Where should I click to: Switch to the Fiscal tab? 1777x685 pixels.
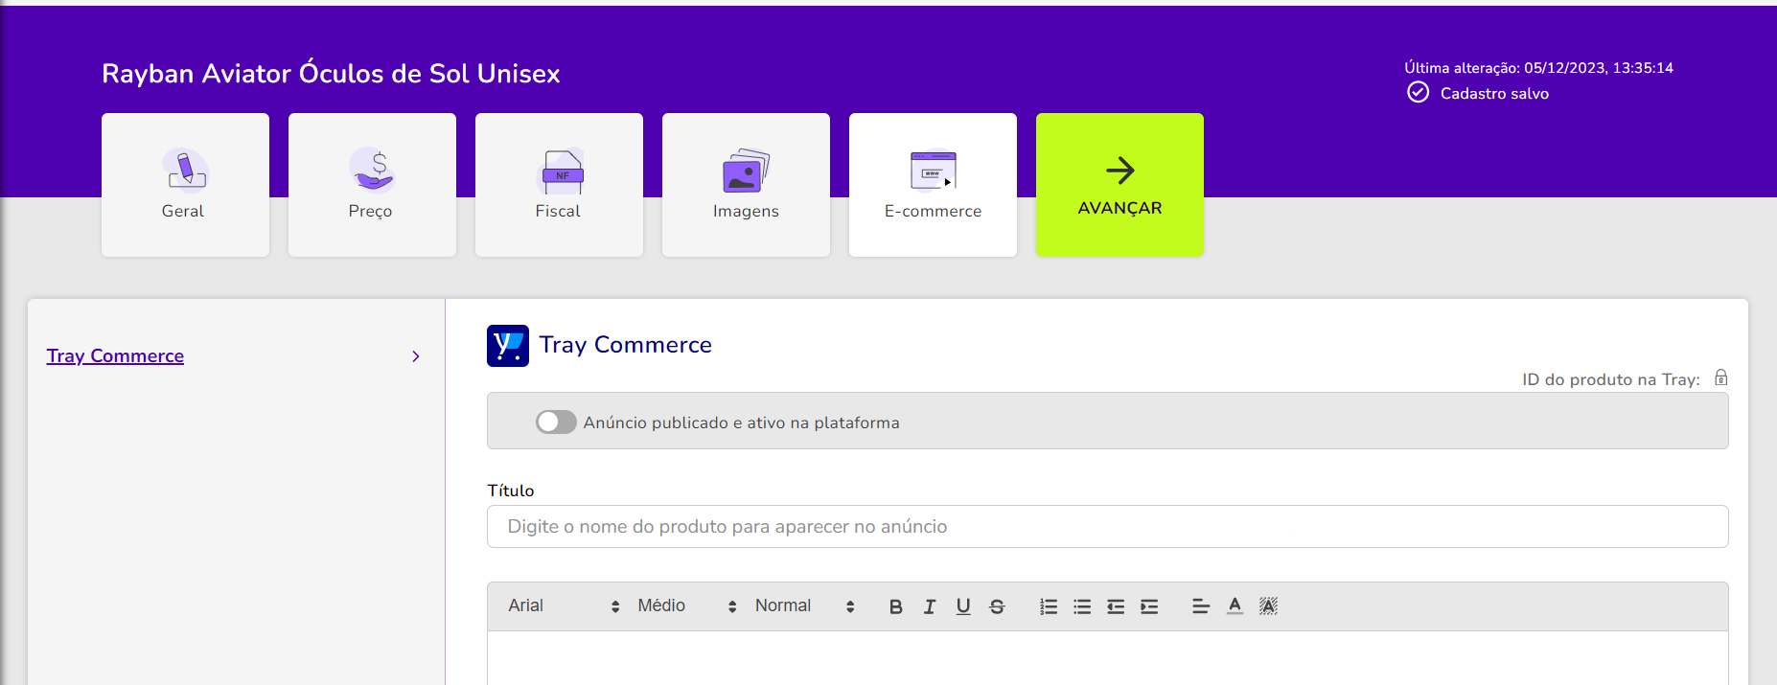pos(559,185)
